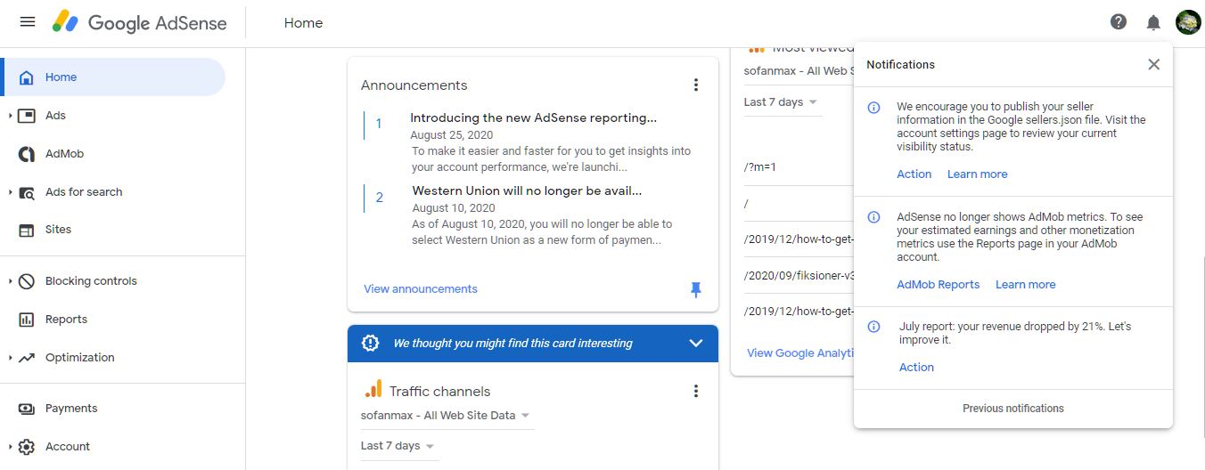Image resolution: width=1205 pixels, height=470 pixels.
Task: Open Traffic channels three-dot menu
Action: [x=696, y=392]
